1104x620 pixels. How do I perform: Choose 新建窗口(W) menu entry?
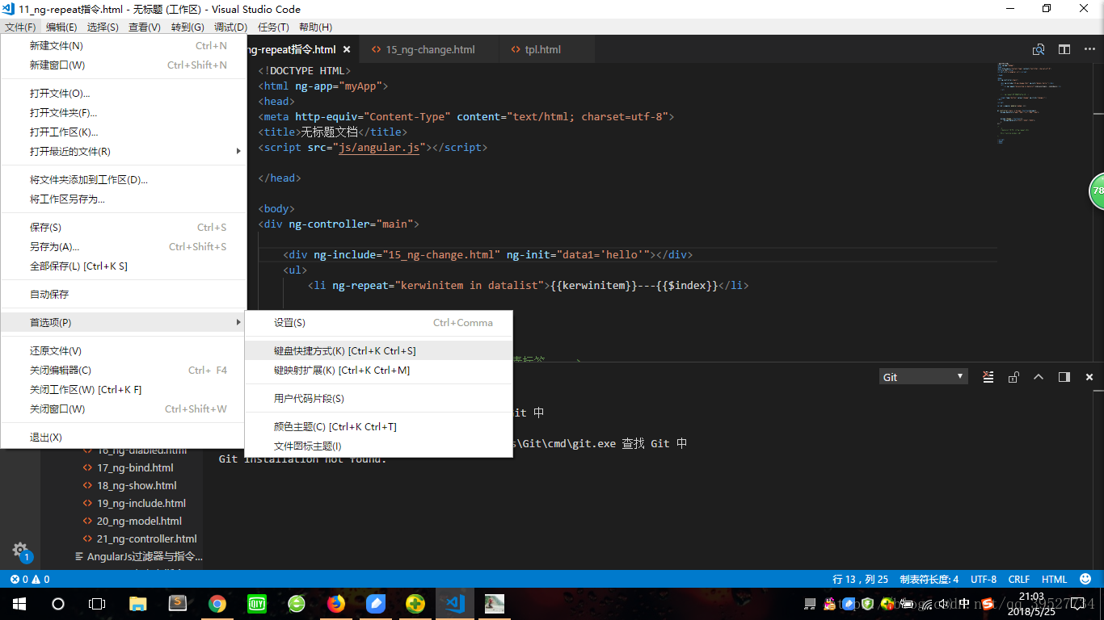click(x=123, y=65)
